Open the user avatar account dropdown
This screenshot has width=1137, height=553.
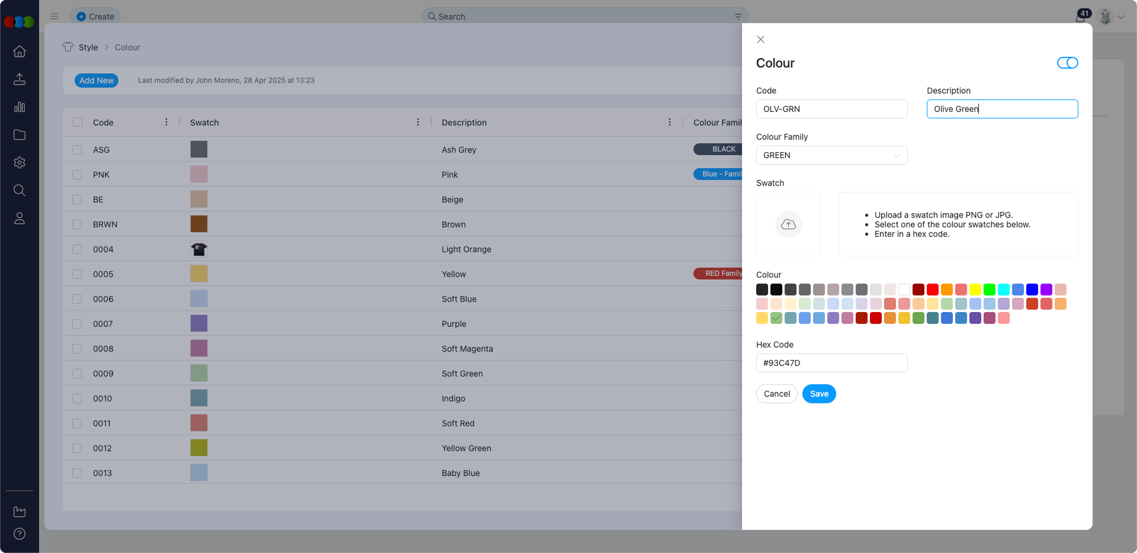tap(1111, 17)
